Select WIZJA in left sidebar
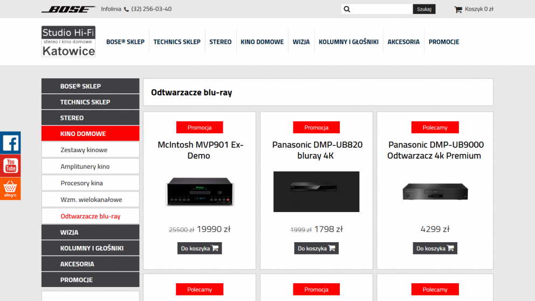The width and height of the screenshot is (535, 301). pos(91,232)
